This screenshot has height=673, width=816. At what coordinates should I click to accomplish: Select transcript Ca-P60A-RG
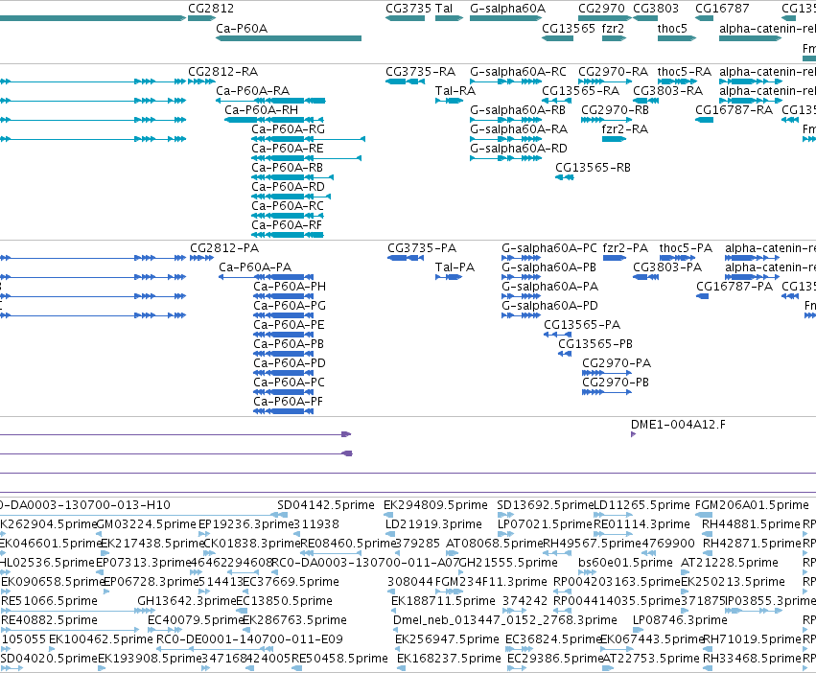click(308, 139)
